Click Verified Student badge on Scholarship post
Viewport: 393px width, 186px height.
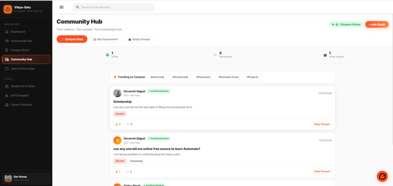158,91
